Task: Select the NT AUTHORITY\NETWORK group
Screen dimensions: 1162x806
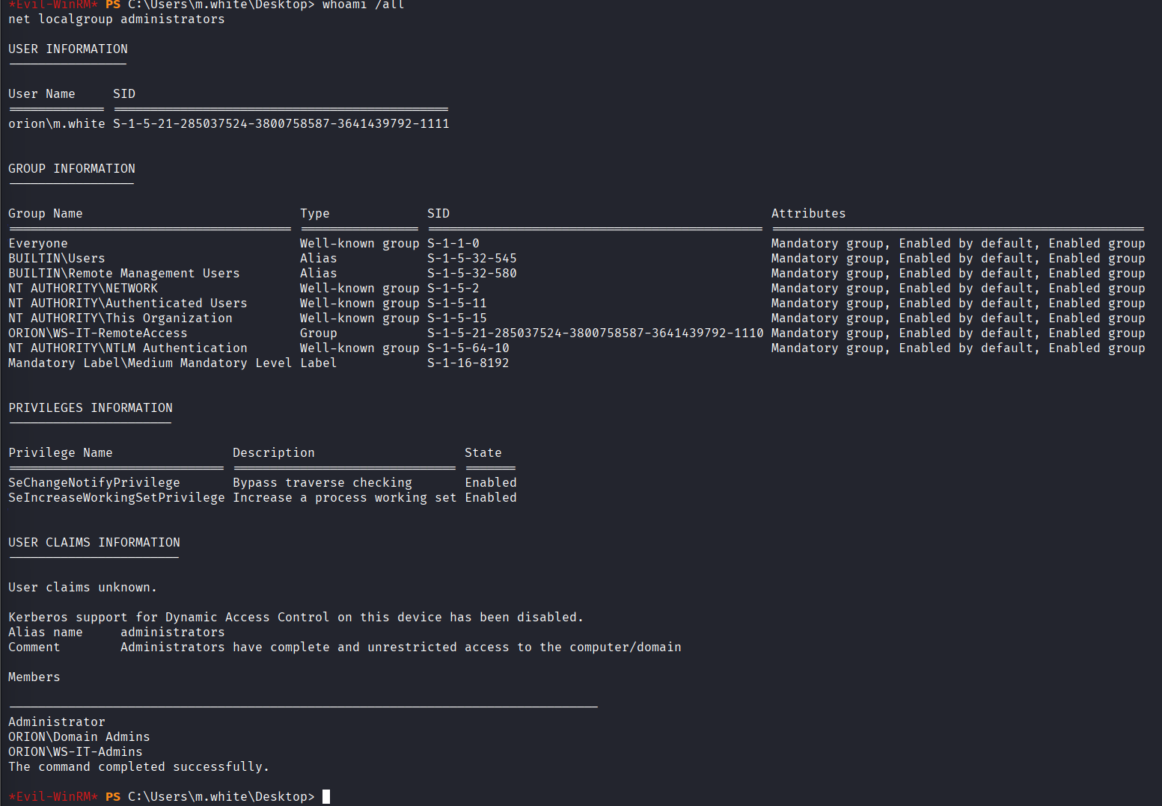Action: (83, 289)
